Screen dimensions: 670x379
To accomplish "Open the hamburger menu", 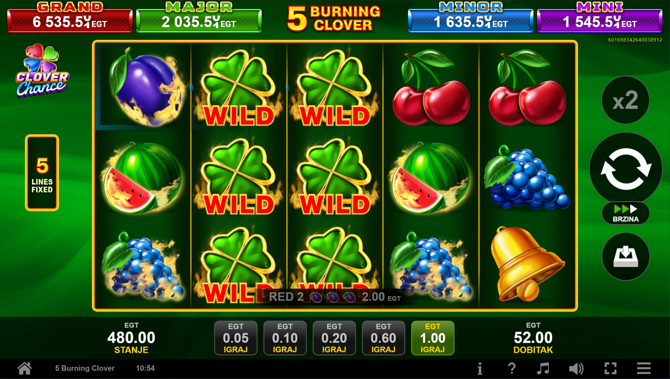I will point(644,369).
